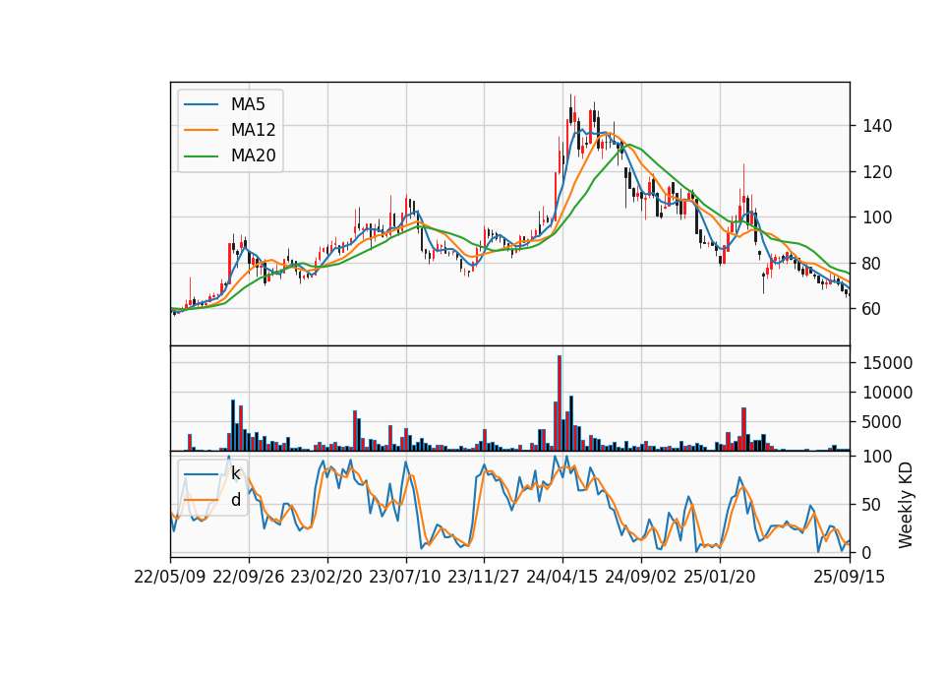The height and width of the screenshot is (679, 944).
Task: Click the 23/11/27 date axis label
Action: [x=484, y=577]
